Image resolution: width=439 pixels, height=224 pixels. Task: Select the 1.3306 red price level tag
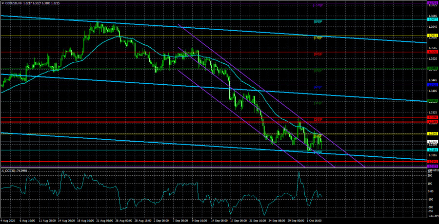click(433, 117)
